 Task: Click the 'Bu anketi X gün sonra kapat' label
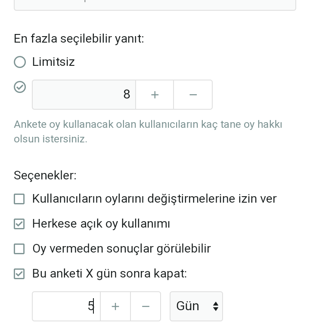point(109,274)
